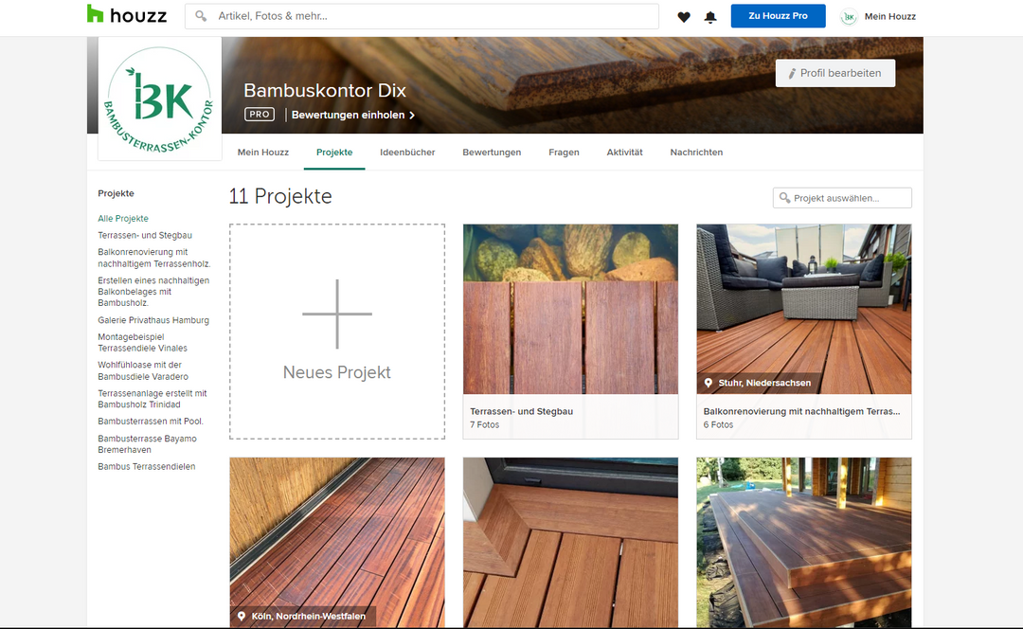Open Bambusterrassen mit Pool project link
The width and height of the screenshot is (1023, 629).
click(x=151, y=422)
